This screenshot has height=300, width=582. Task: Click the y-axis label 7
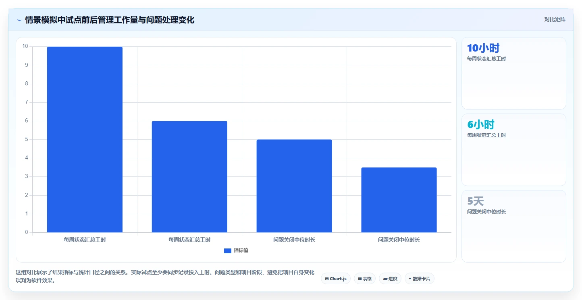click(x=27, y=102)
